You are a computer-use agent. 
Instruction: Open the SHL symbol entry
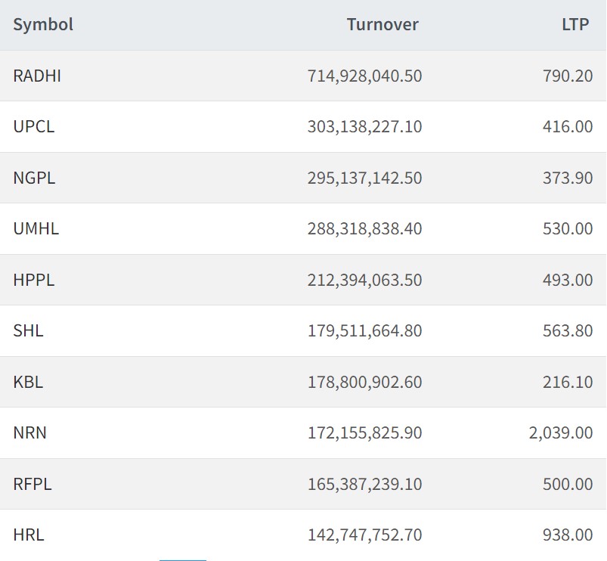28,330
